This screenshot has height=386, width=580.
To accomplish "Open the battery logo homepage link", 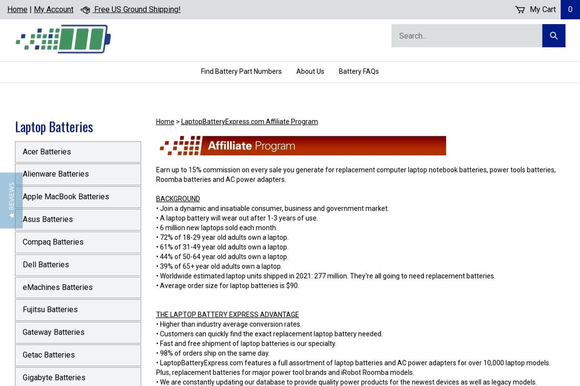I will [63, 39].
